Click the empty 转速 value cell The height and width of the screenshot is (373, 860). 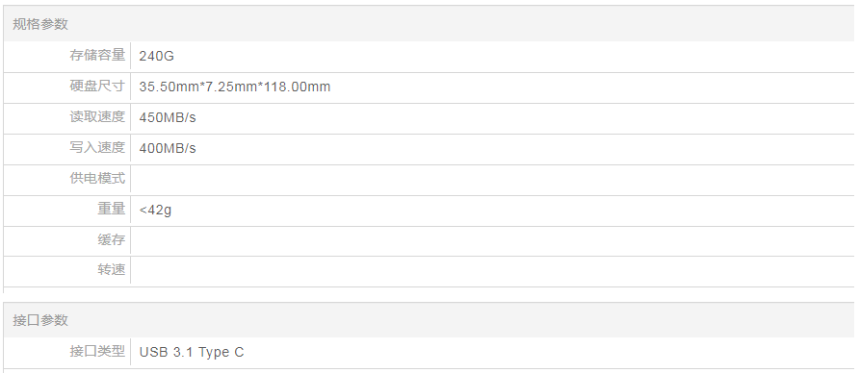[492, 270]
